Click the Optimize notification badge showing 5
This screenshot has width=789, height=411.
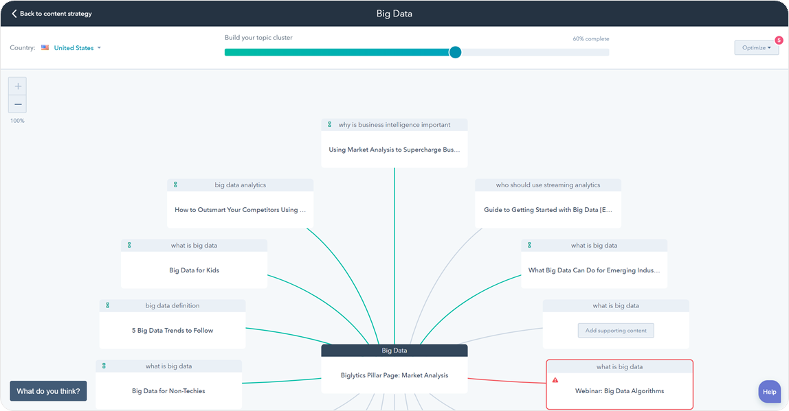click(x=779, y=40)
